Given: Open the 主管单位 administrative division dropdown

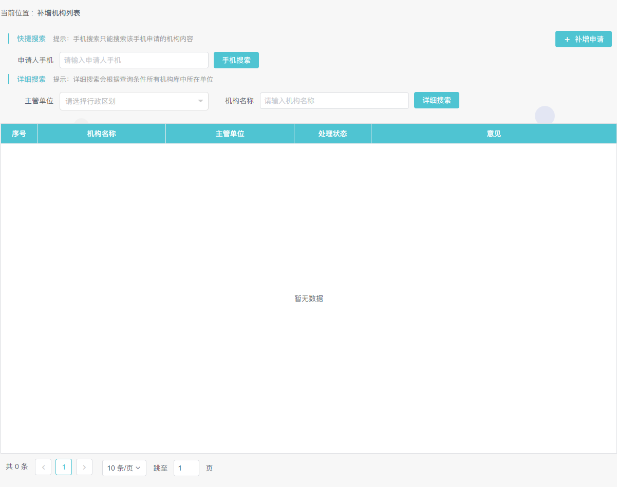Looking at the screenshot, I should pyautogui.click(x=134, y=101).
